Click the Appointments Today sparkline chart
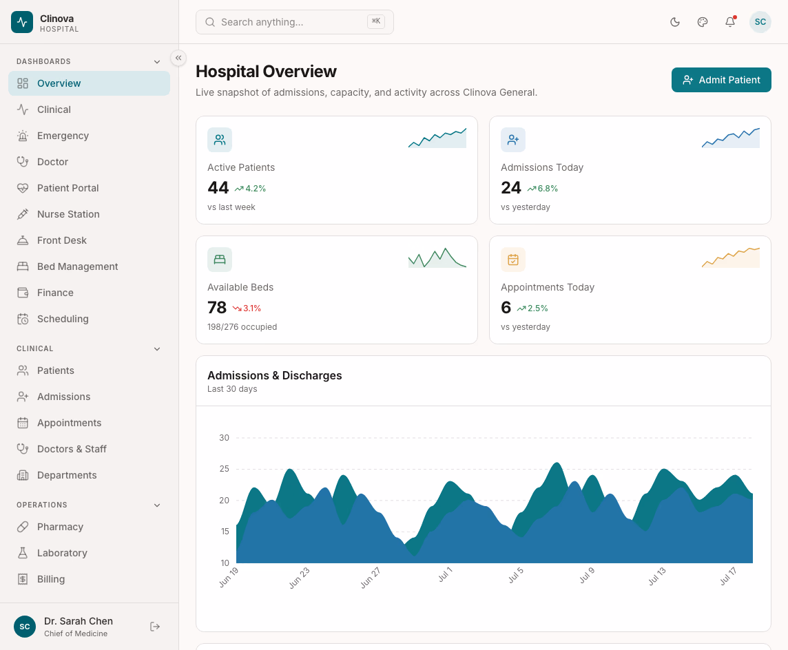This screenshot has width=788, height=650. (731, 258)
